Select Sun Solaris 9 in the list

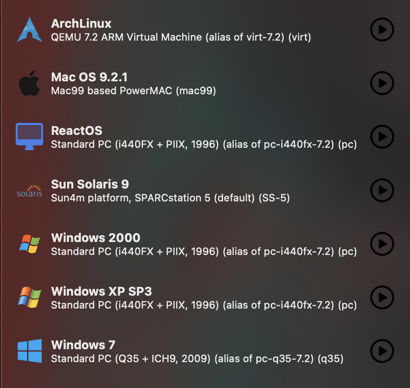point(90,184)
